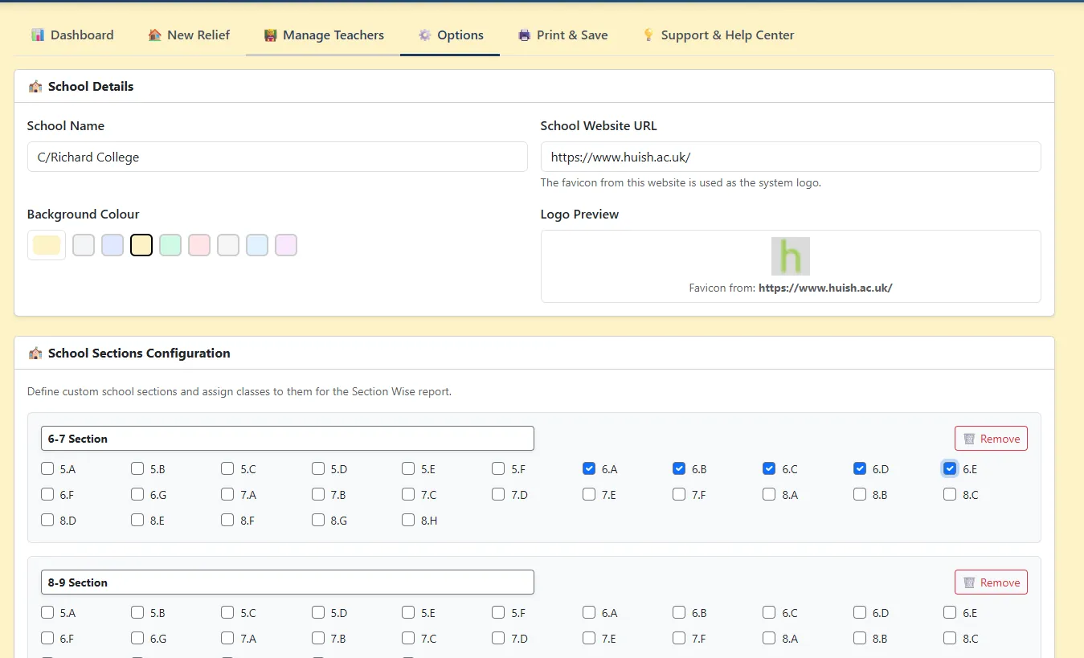The image size is (1084, 658).
Task: Remove the 8-9 Section
Action: click(x=991, y=582)
